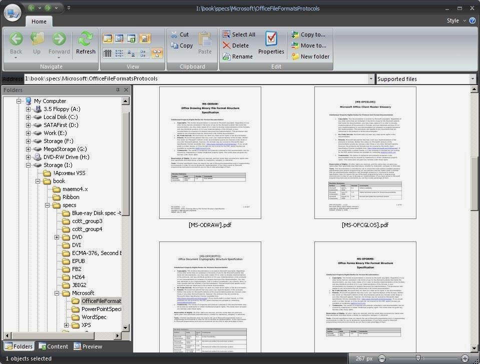Collapse the My Computer tree node

pos(19,101)
